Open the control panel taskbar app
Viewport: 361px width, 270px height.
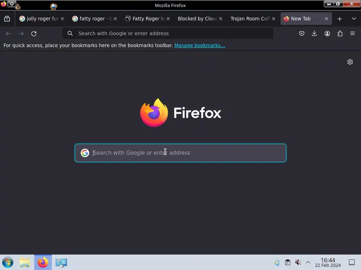(61, 263)
